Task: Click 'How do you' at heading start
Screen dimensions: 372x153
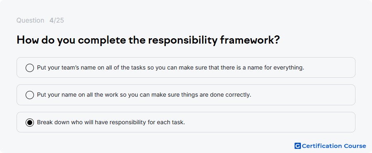Action: 45,40
